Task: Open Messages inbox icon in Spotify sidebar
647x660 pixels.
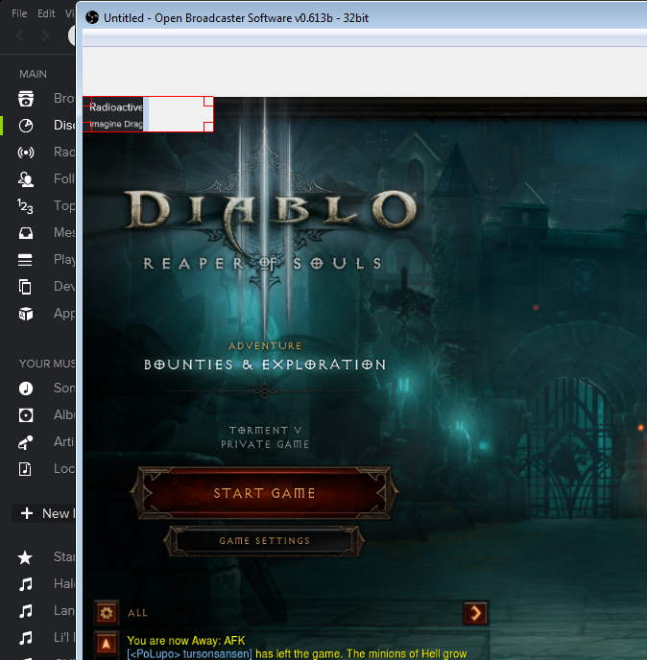Action: (26, 233)
